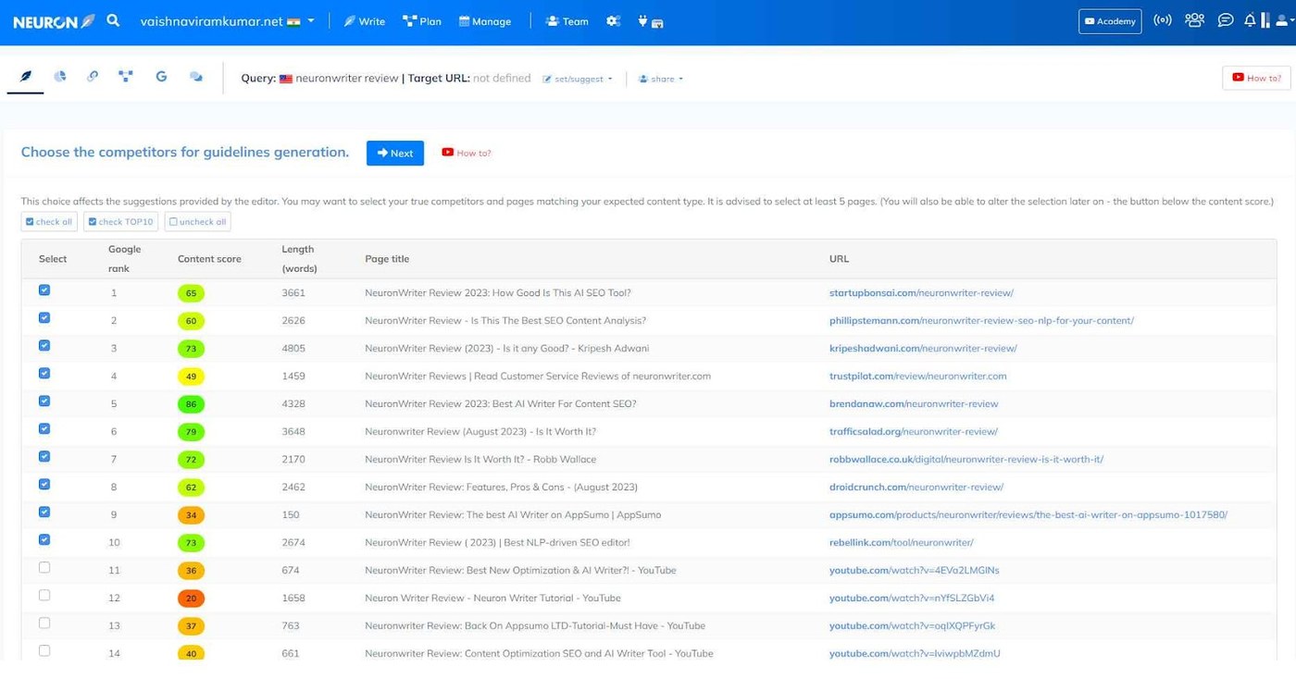
Task: Open the vaishnaviramkumar.net project dropdown
Action: (227, 21)
